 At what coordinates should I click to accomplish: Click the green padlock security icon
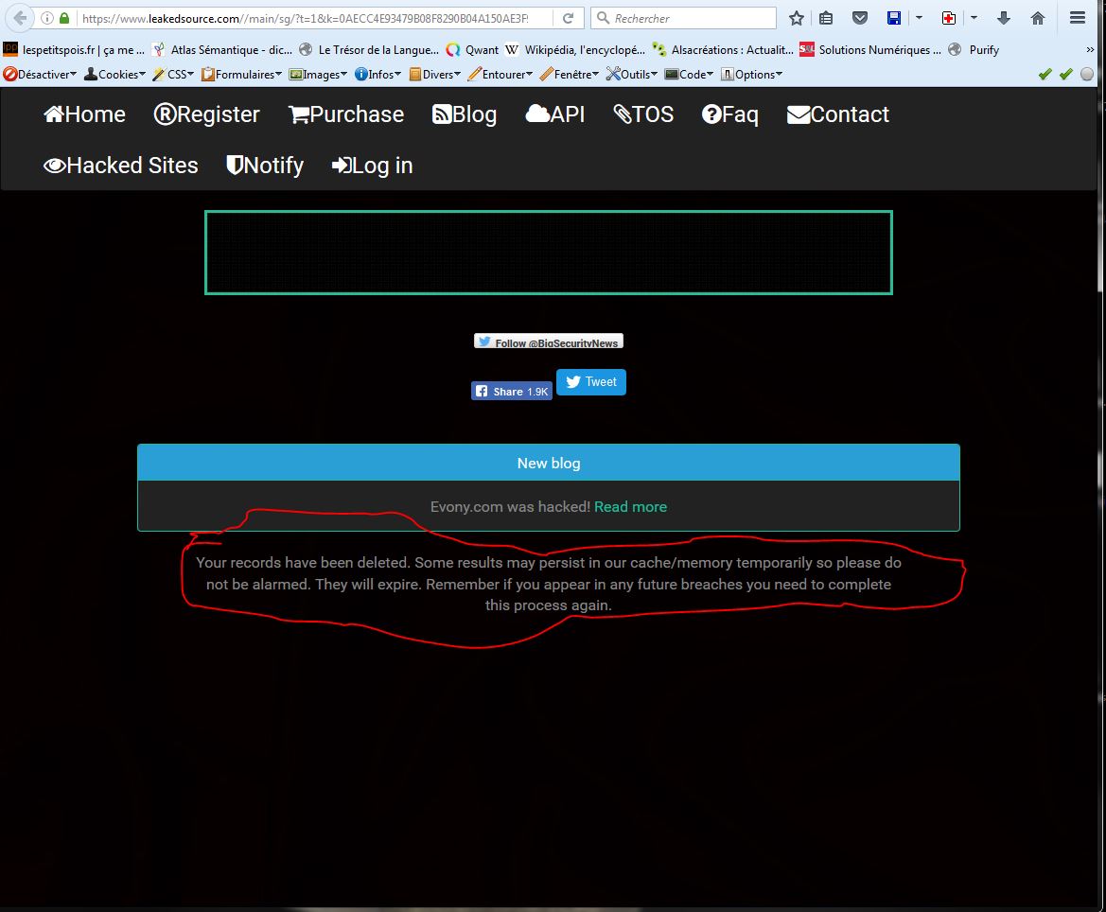(x=64, y=18)
